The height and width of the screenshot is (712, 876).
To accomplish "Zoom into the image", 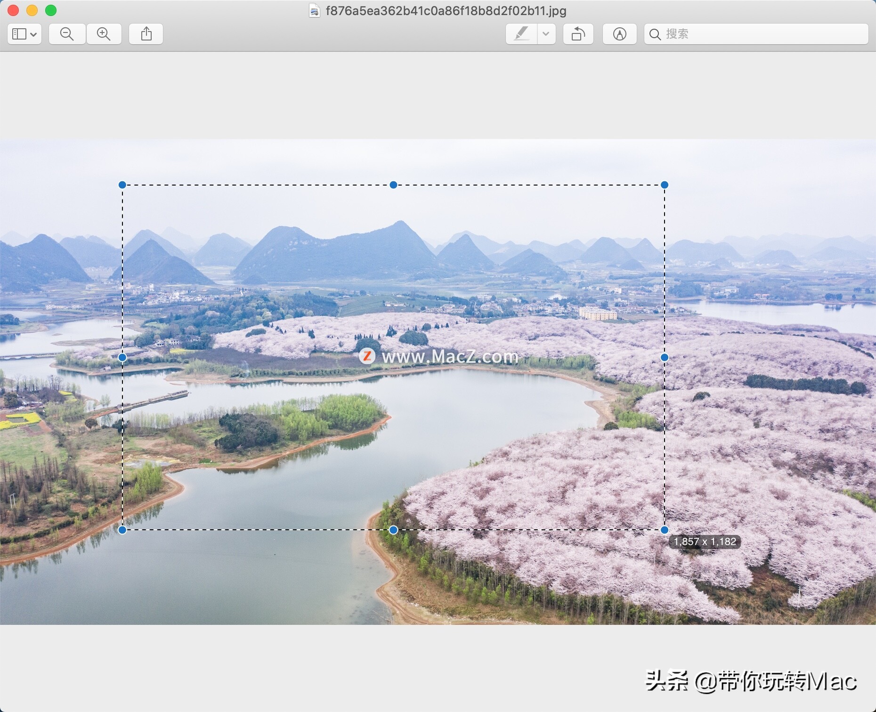I will coord(105,33).
